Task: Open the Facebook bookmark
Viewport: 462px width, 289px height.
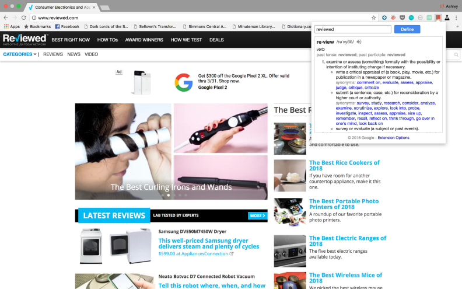Action: click(67, 26)
